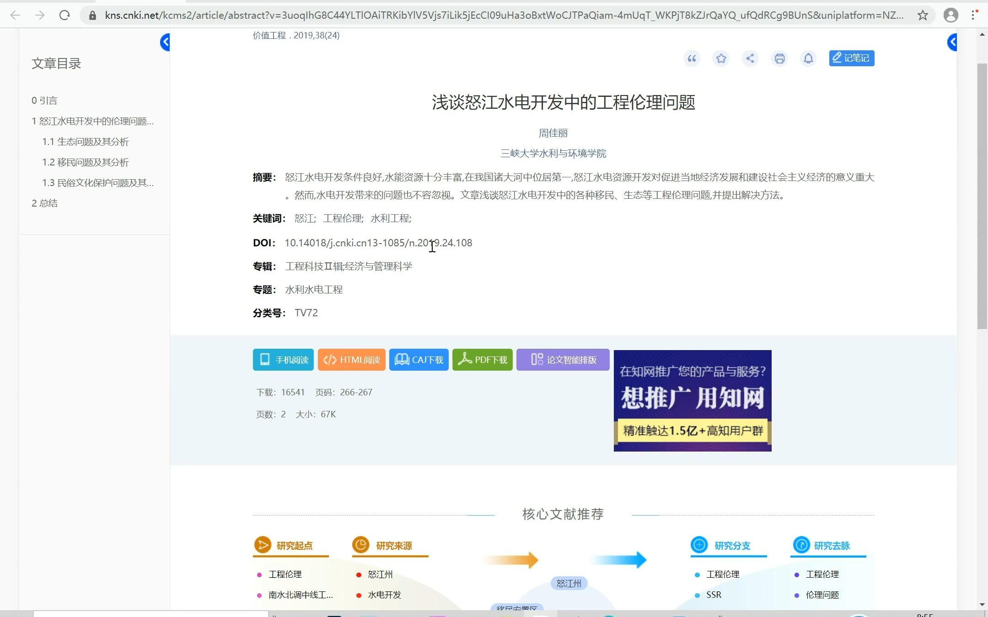Click the 怒江州 bubble in the diagram

point(569,584)
